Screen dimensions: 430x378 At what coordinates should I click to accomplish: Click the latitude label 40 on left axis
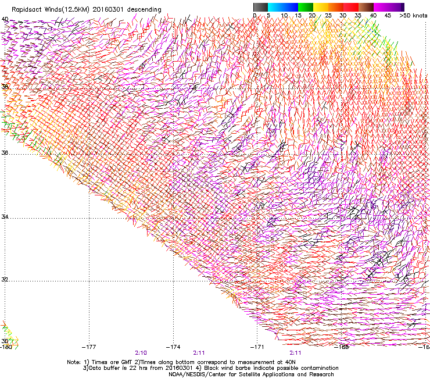(x=5, y=19)
